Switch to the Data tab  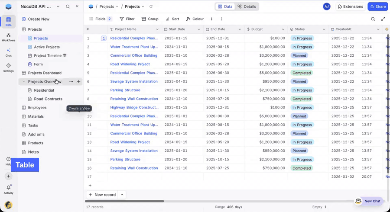coord(225,6)
